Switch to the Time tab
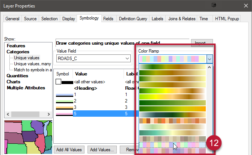Screen dimensions: 252x155 click(x=204, y=19)
